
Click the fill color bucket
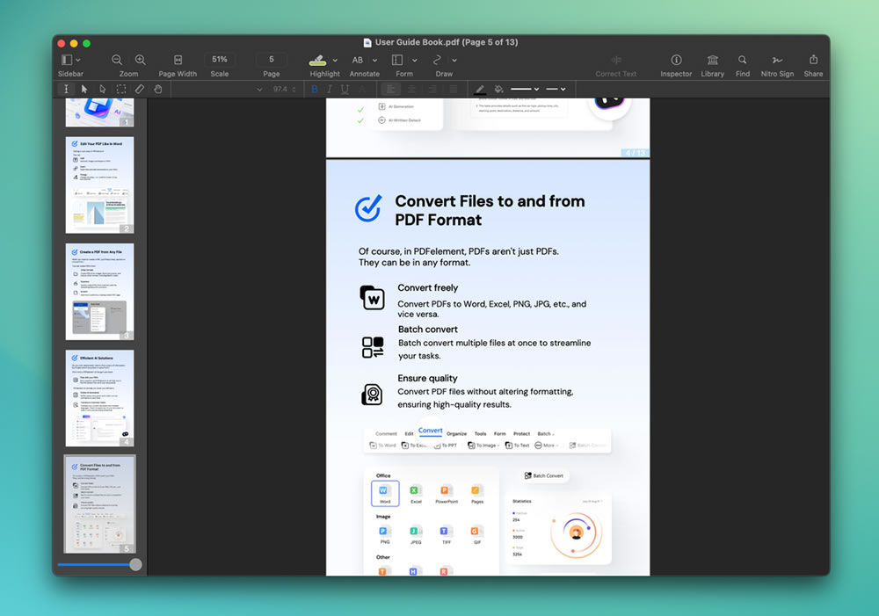coord(498,89)
